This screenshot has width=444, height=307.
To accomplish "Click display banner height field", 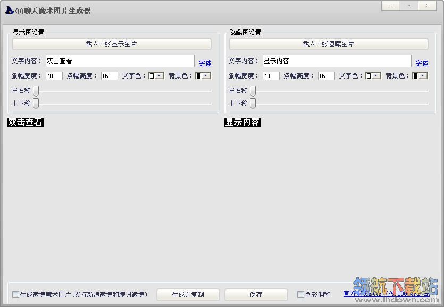I will click(110, 76).
